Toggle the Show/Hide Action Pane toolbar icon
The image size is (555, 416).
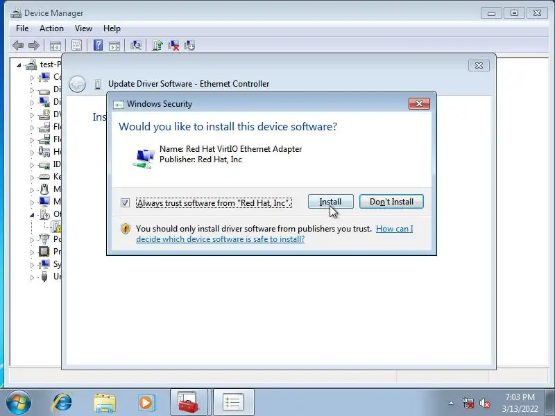(114, 45)
